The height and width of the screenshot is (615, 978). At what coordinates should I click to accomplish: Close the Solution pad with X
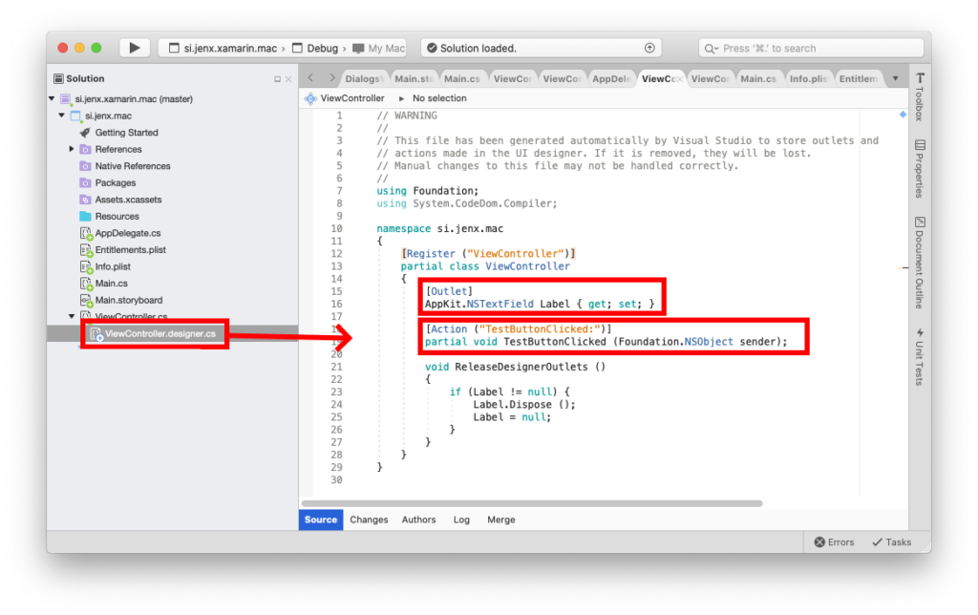[289, 79]
